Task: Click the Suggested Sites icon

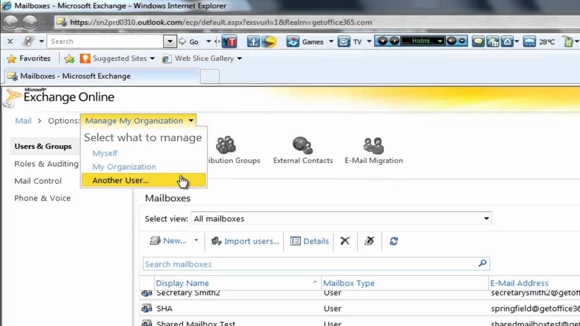Action: click(x=85, y=58)
